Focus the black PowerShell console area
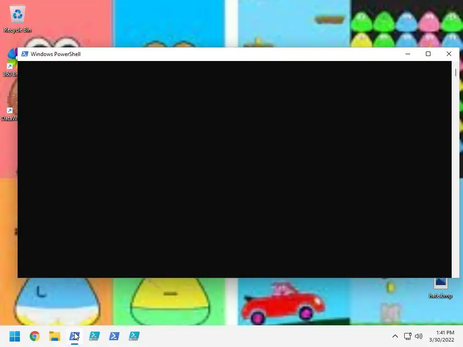The width and height of the screenshot is (463, 347). (235, 169)
